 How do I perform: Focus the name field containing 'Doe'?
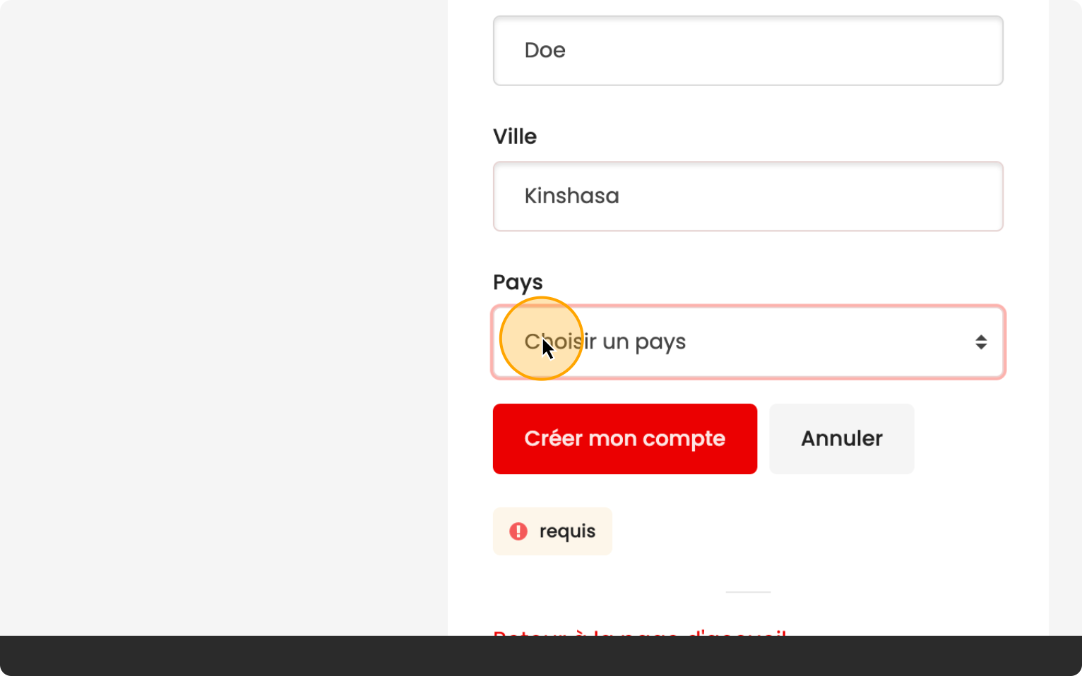point(747,51)
